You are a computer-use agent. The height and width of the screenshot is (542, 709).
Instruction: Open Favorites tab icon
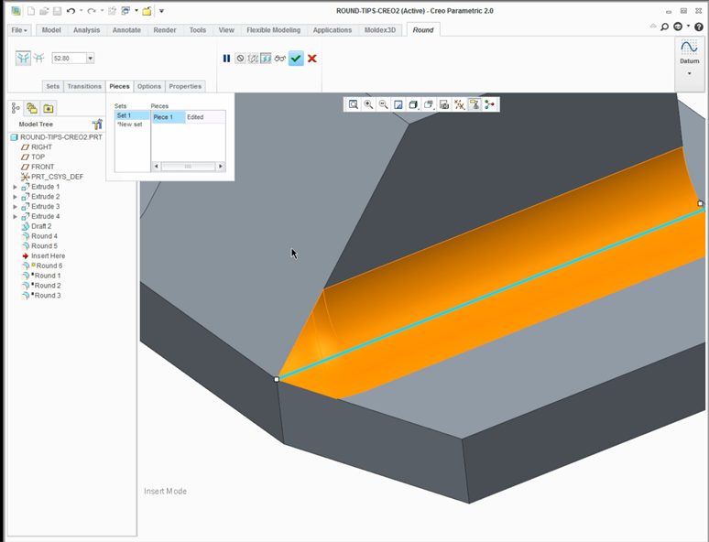coord(48,108)
